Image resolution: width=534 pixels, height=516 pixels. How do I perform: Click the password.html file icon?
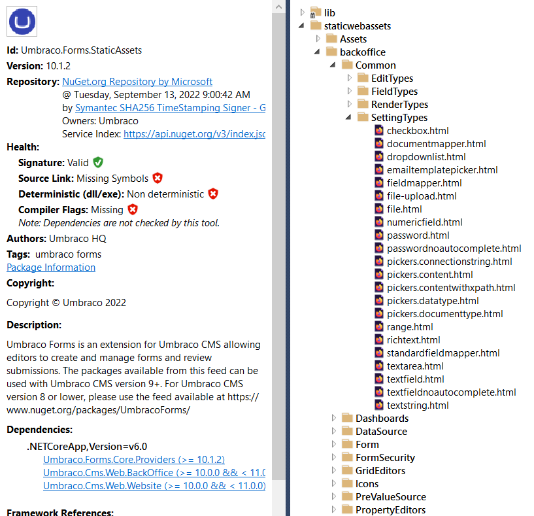(x=379, y=235)
